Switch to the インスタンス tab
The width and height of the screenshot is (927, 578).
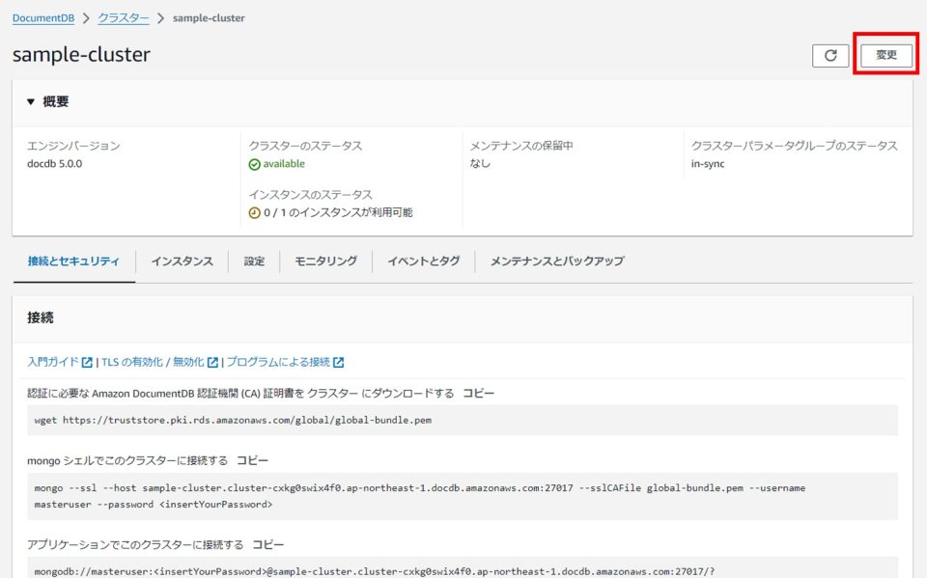tap(183, 261)
